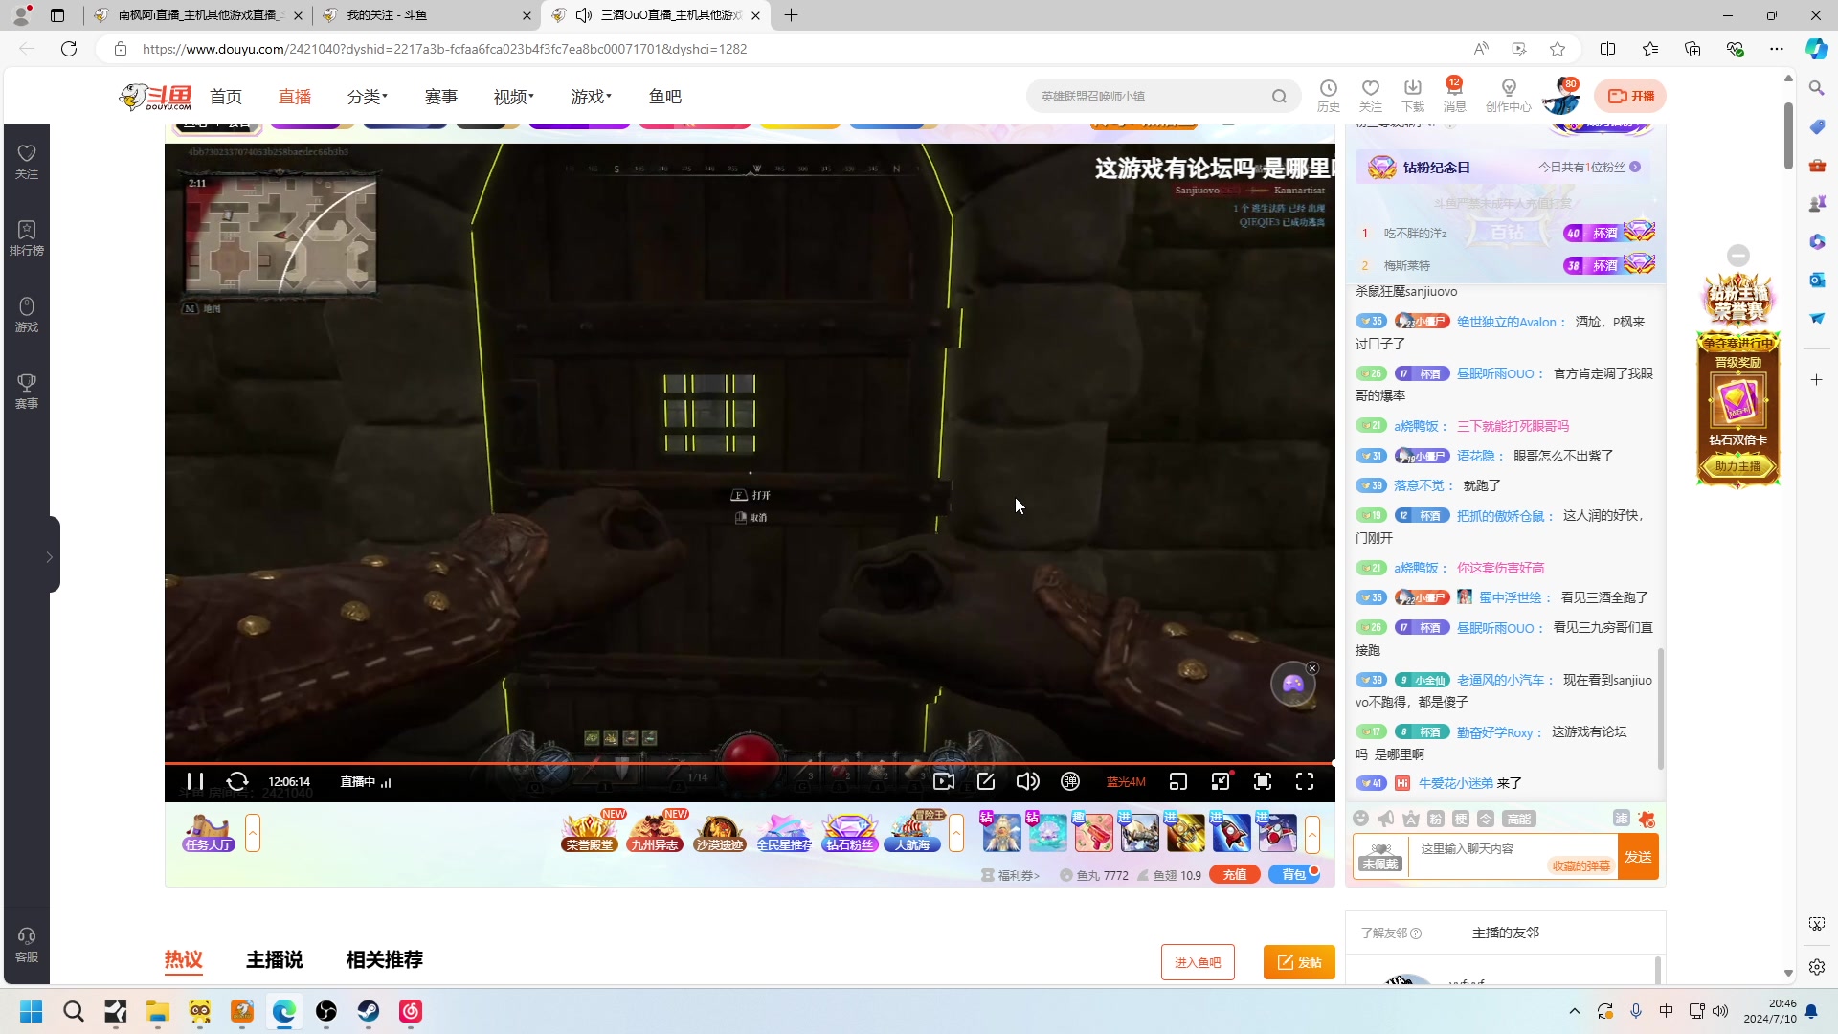Open the chat emoji picker
1838x1034 pixels.
[x=1361, y=819]
